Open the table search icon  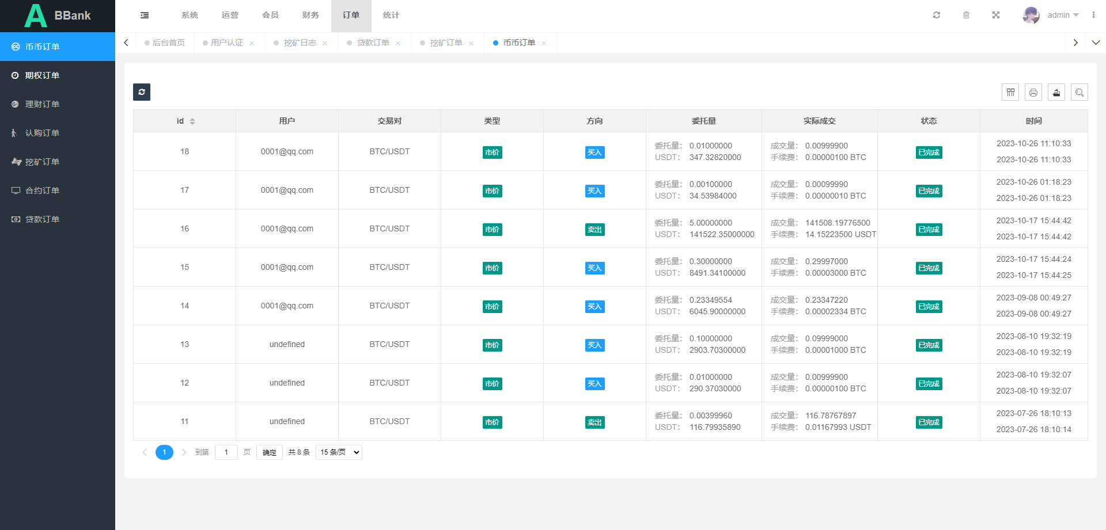(x=1080, y=92)
